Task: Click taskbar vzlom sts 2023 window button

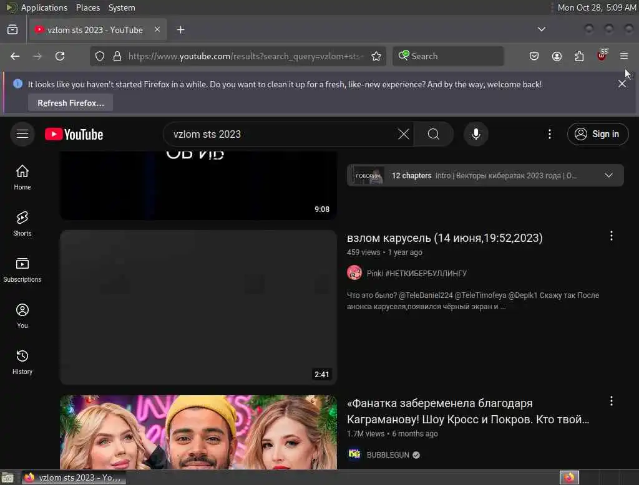Action: coord(74,478)
